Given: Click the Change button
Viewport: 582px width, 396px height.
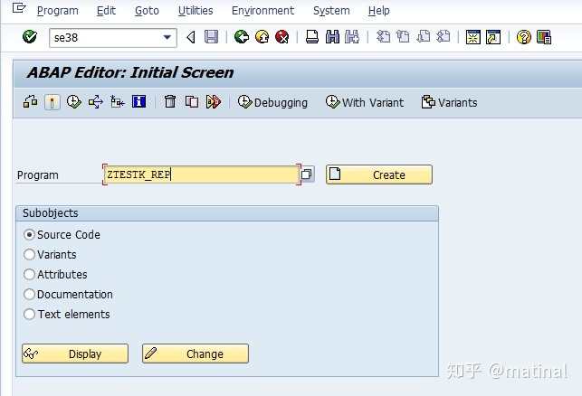Looking at the screenshot, I should tap(196, 354).
